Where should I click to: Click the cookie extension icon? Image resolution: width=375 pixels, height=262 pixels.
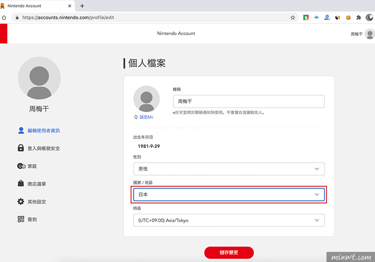click(x=348, y=18)
